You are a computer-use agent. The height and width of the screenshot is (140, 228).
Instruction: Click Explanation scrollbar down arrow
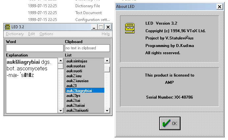click(x=61, y=110)
